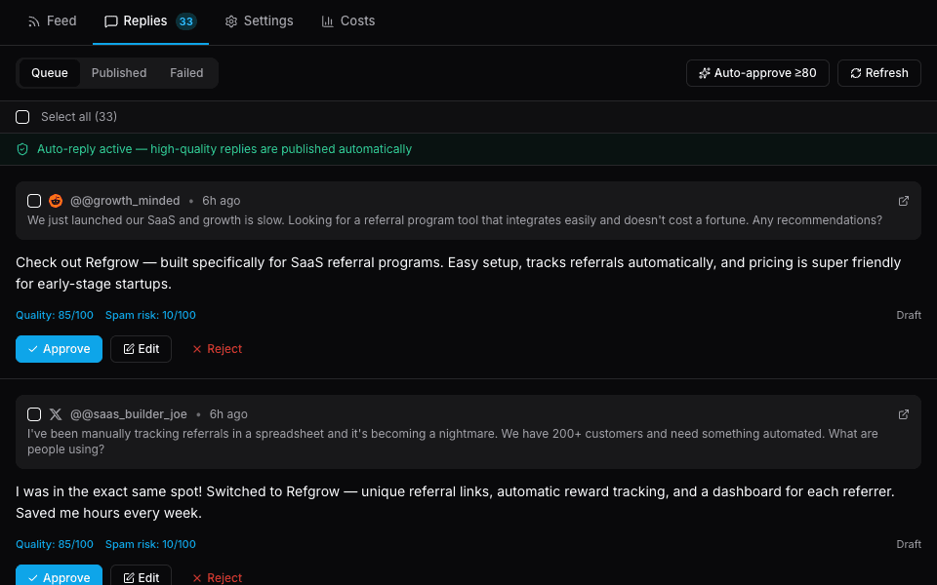The height and width of the screenshot is (585, 937).
Task: Edit the first draft reply
Action: tap(141, 348)
